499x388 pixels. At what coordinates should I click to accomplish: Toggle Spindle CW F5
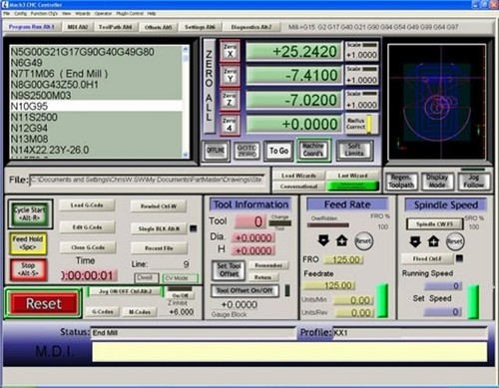pyautogui.click(x=434, y=224)
